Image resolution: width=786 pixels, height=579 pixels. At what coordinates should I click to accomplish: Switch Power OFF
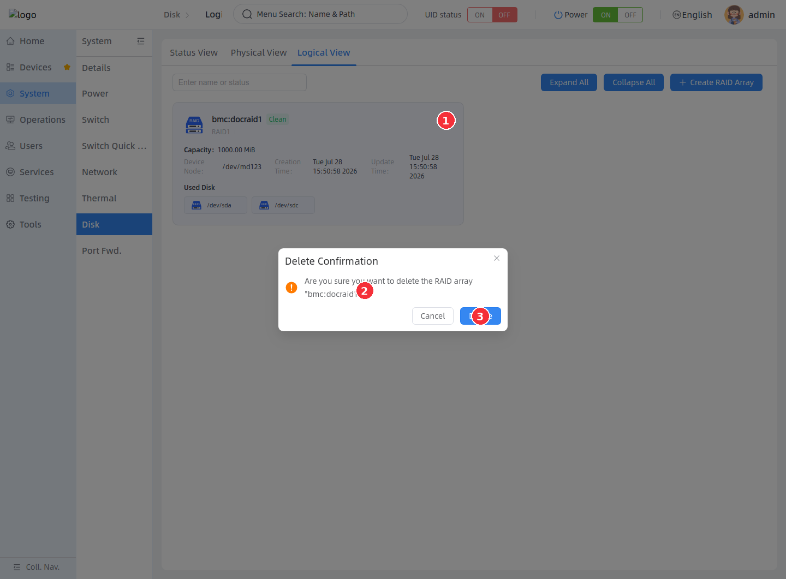[x=630, y=15]
